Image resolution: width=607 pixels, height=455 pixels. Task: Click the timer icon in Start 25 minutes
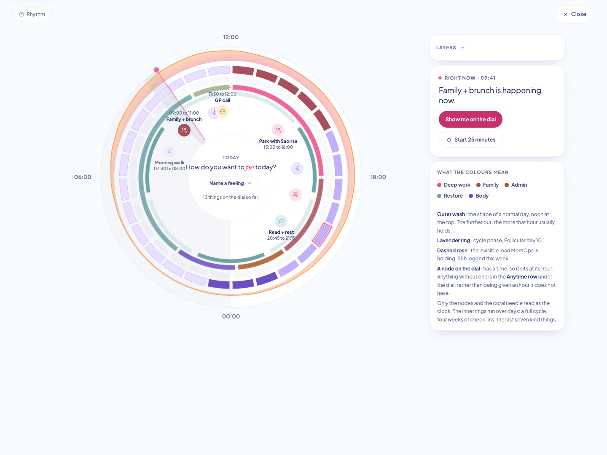pyautogui.click(x=449, y=140)
